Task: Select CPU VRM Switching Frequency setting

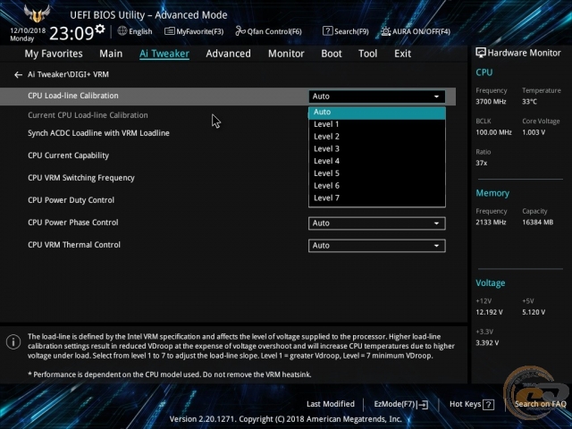Action: coord(81,178)
